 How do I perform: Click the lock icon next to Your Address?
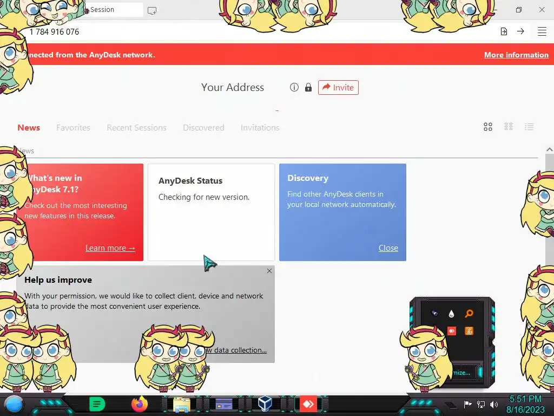(308, 87)
